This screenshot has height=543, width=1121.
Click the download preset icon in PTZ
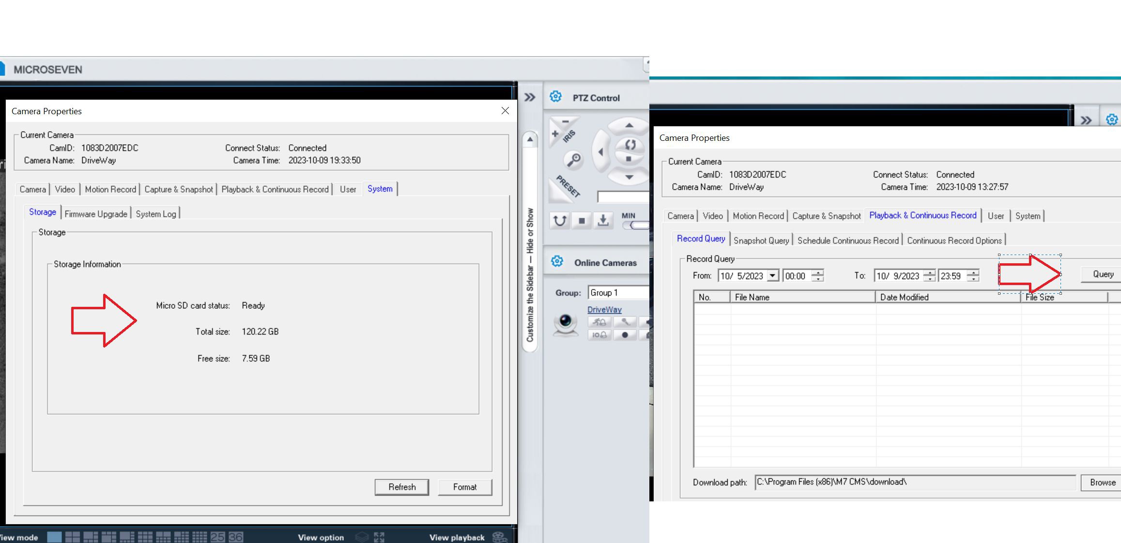pyautogui.click(x=603, y=221)
